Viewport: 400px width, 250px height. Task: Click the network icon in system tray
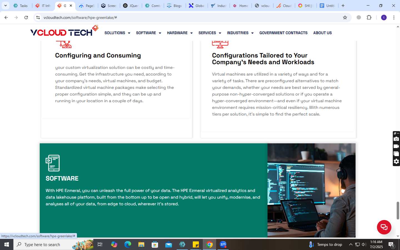[x=357, y=244]
